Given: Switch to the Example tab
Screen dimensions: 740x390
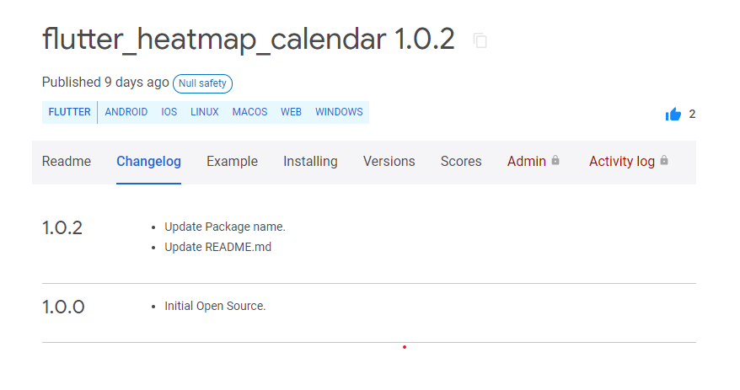Looking at the screenshot, I should [232, 162].
